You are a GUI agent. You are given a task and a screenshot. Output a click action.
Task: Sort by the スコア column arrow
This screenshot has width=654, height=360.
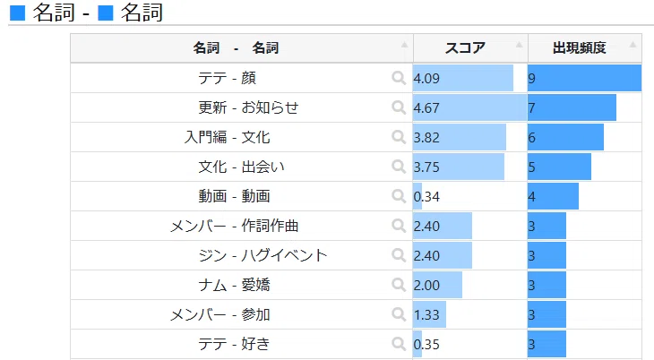519,45
